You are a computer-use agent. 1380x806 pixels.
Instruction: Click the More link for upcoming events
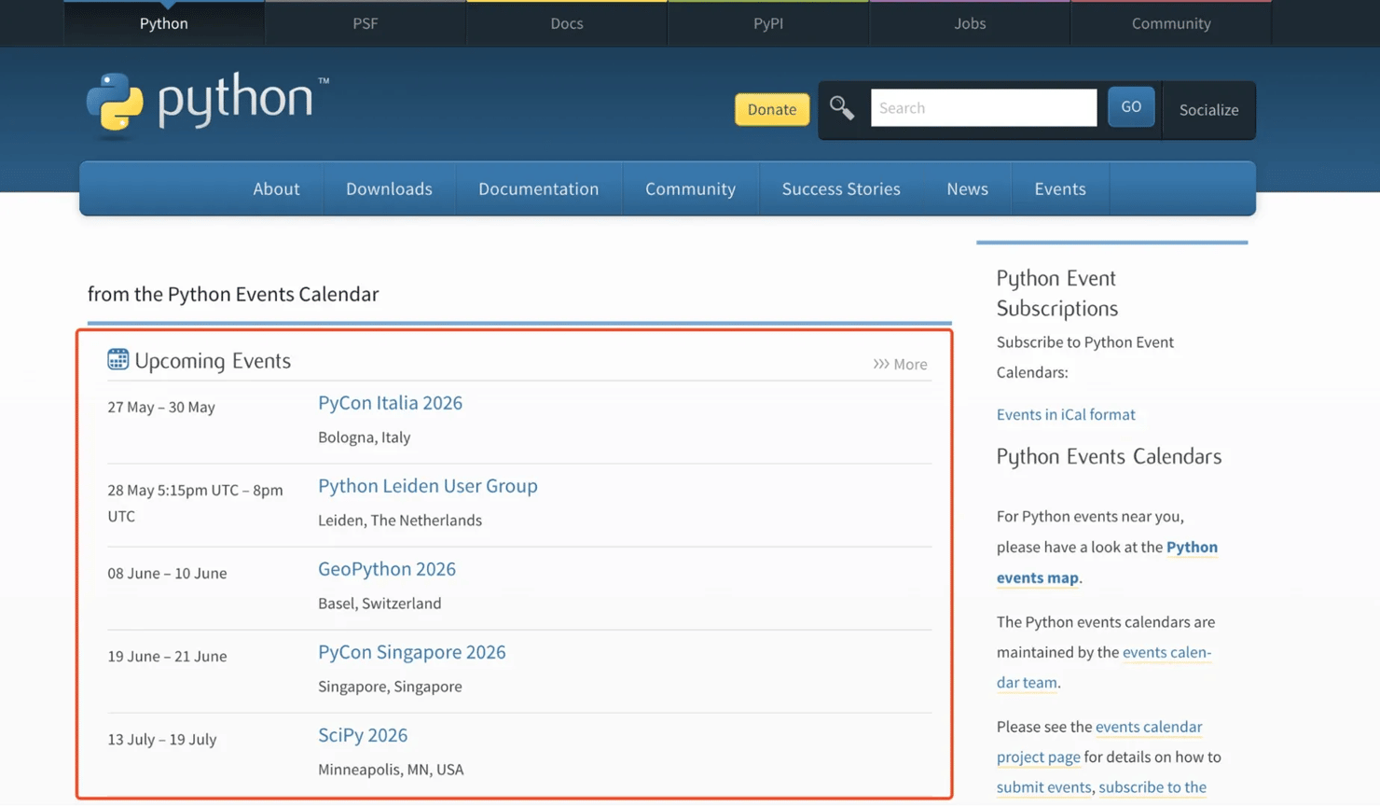[900, 364]
